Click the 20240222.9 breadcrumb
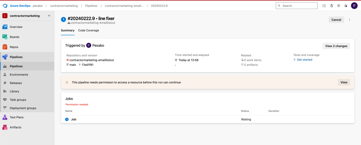Screen dimensions: 361x145 click(159, 6)
